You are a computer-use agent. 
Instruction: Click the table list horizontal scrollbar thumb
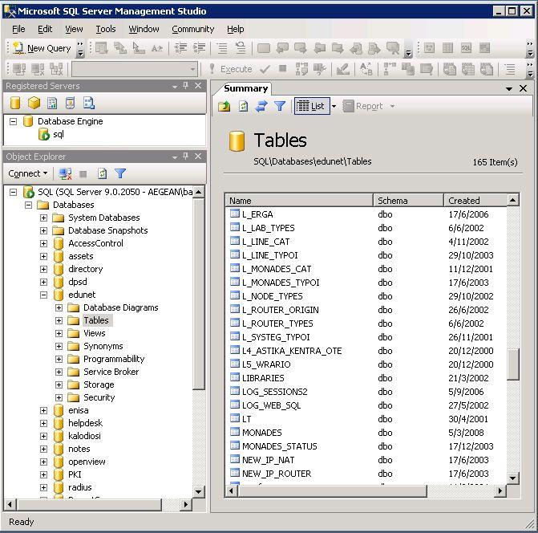pyautogui.click(x=332, y=491)
